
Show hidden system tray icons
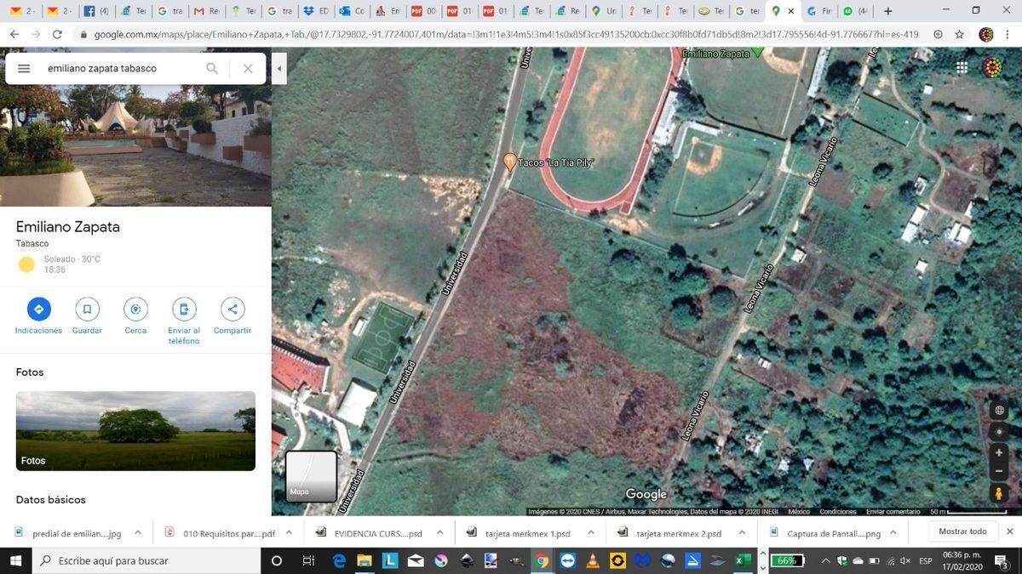pos(825,560)
